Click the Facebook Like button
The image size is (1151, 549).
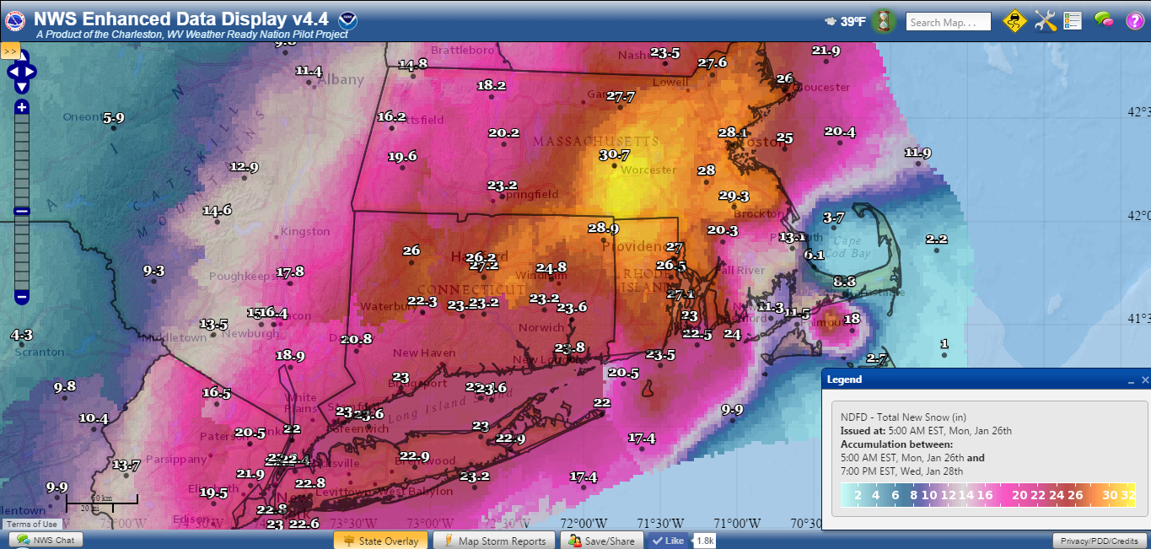pos(668,540)
